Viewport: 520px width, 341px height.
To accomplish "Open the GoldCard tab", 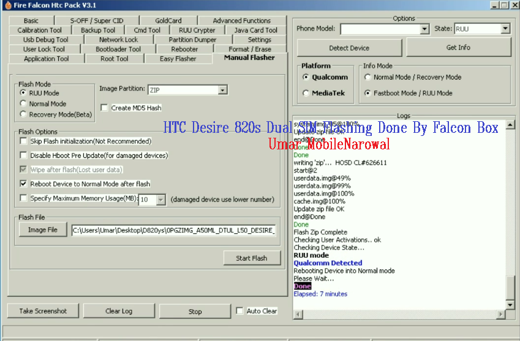I will (168, 21).
